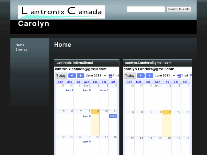The width and height of the screenshot is (207, 155).
Task: Select date 9 in lantronix.canada calendar
Action: pyautogui.click(x=98, y=111)
